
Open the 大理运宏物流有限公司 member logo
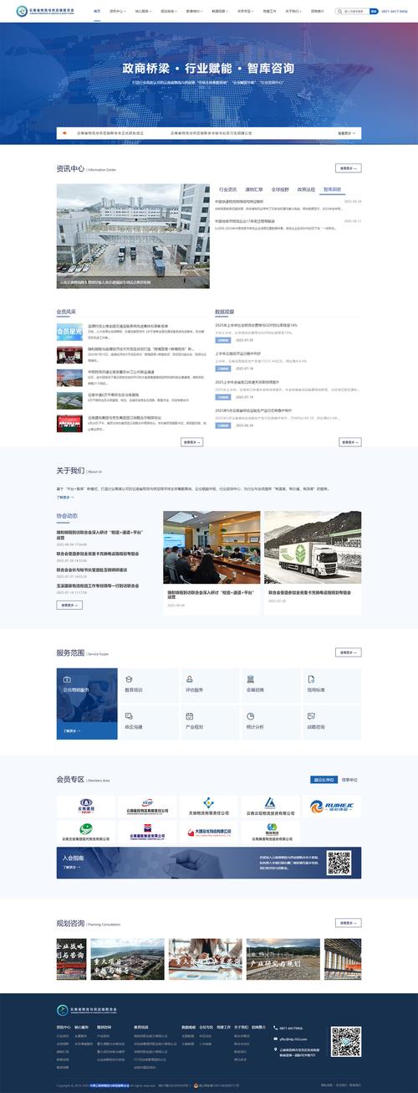[209, 831]
